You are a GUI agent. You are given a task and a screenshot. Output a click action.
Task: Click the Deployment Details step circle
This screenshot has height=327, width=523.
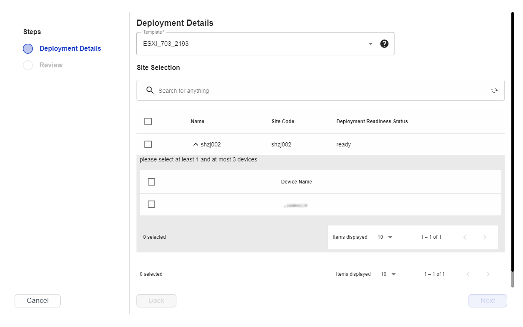(28, 49)
